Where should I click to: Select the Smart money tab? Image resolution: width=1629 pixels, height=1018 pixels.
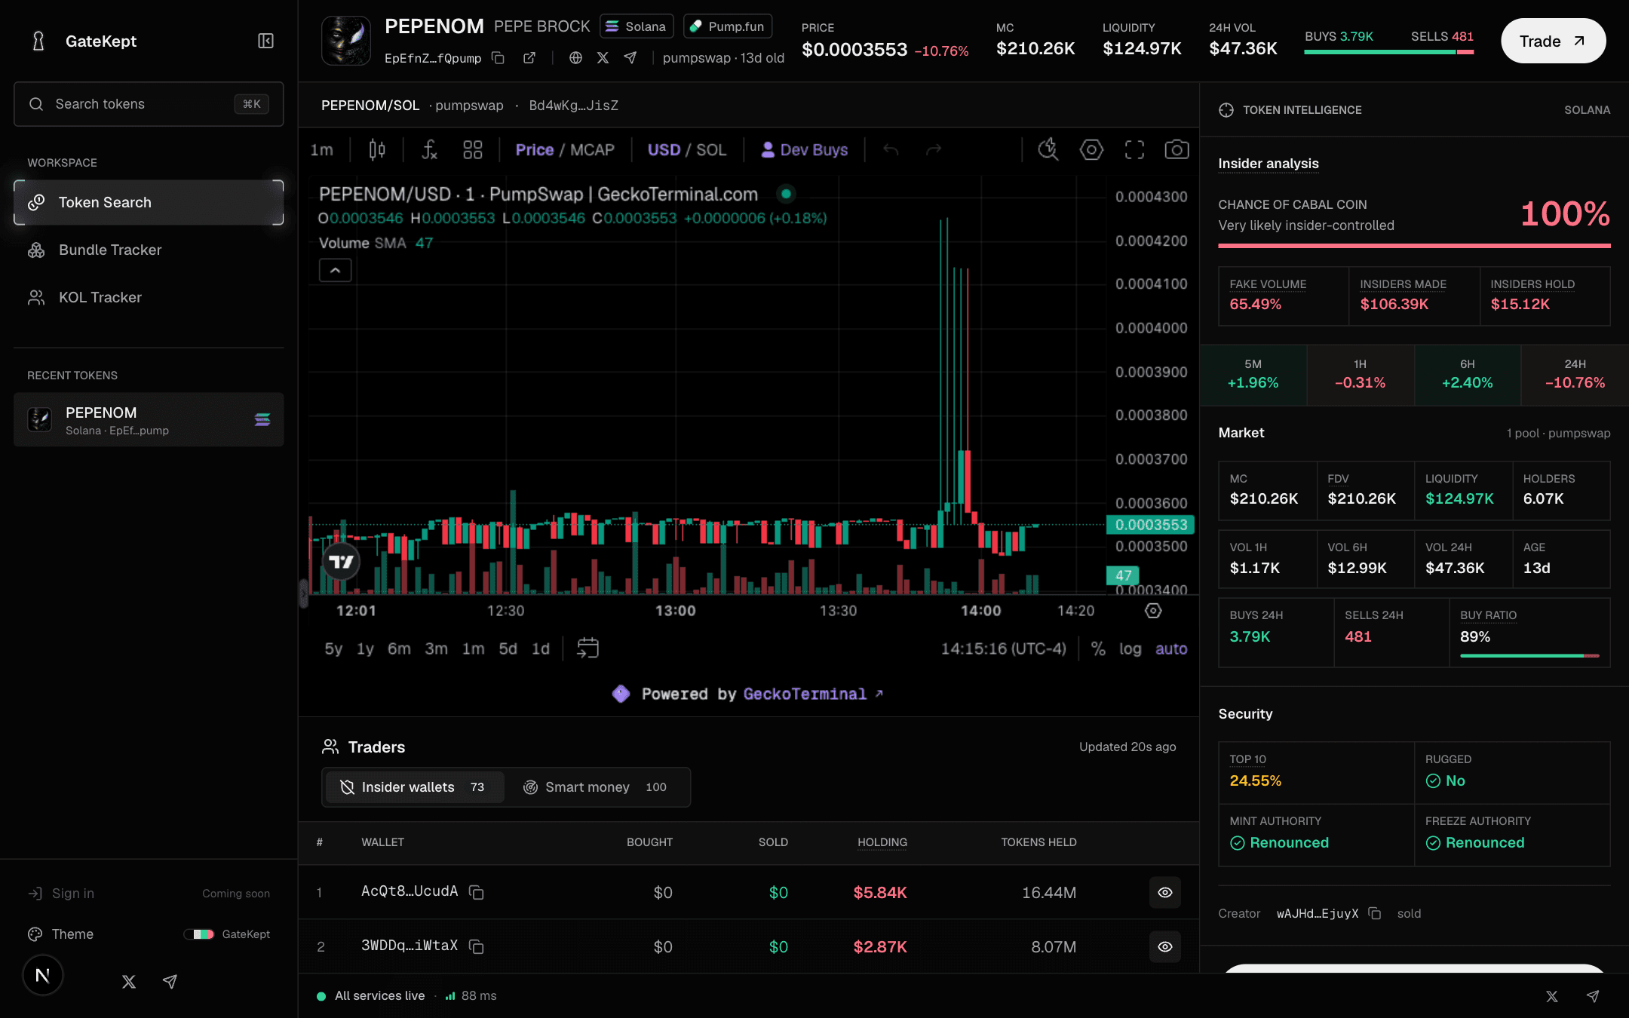(x=596, y=787)
